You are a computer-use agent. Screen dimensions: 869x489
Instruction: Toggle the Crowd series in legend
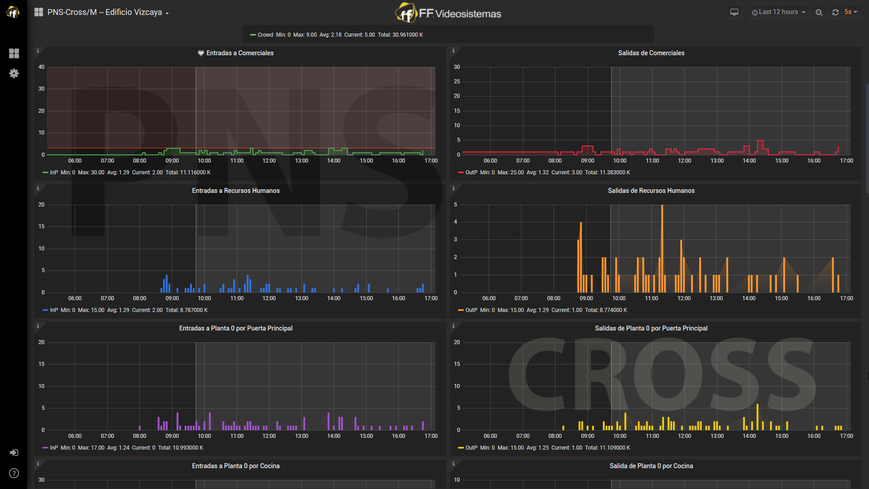pyautogui.click(x=265, y=35)
